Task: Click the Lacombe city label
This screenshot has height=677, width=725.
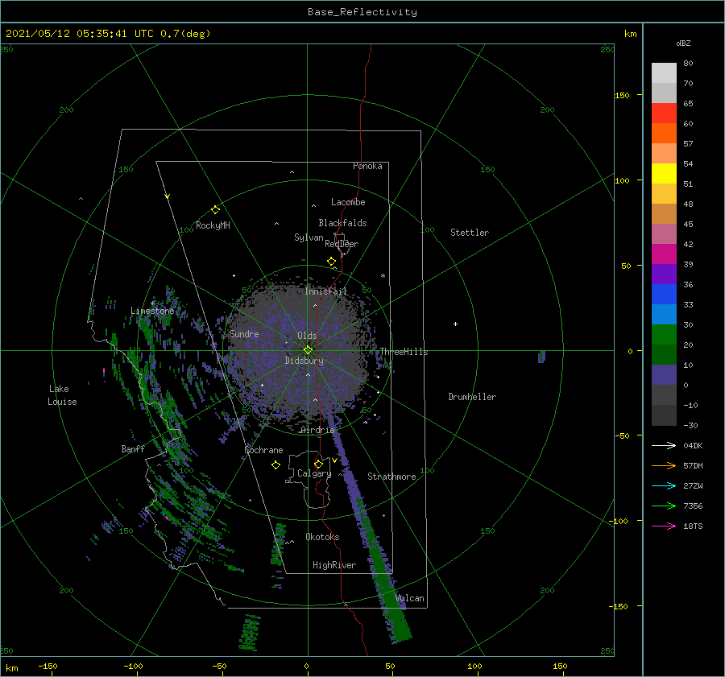Action: pyautogui.click(x=348, y=202)
